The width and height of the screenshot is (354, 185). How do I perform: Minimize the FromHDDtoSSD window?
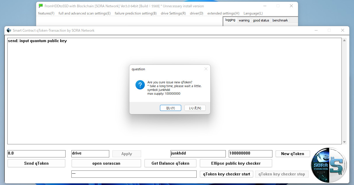click(x=265, y=6)
